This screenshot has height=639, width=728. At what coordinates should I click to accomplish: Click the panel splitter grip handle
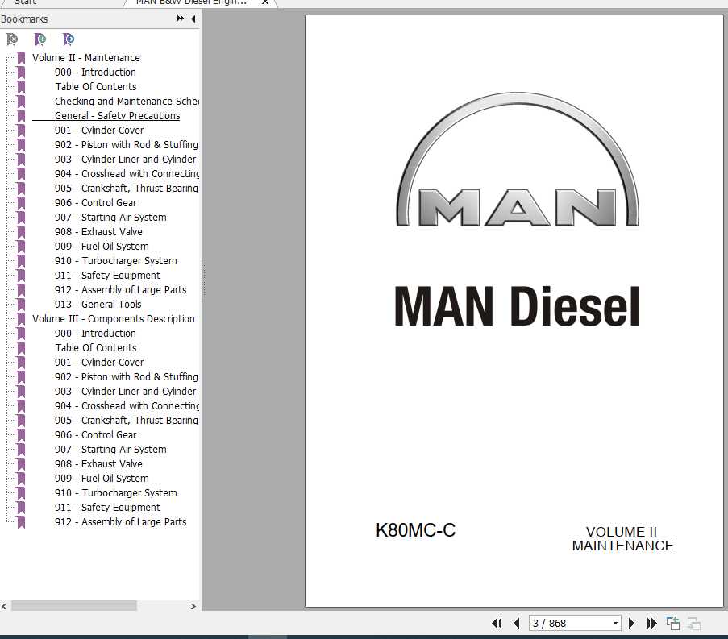point(204,280)
